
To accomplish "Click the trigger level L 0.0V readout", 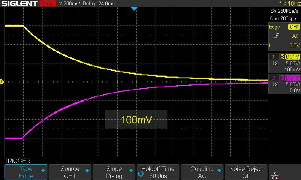I will point(284,45).
